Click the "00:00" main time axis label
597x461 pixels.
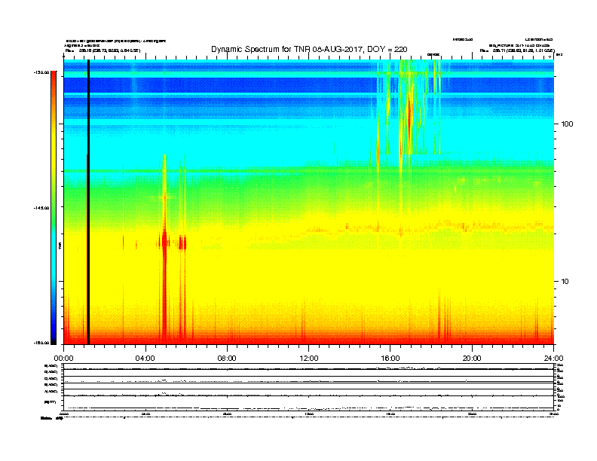click(x=63, y=359)
